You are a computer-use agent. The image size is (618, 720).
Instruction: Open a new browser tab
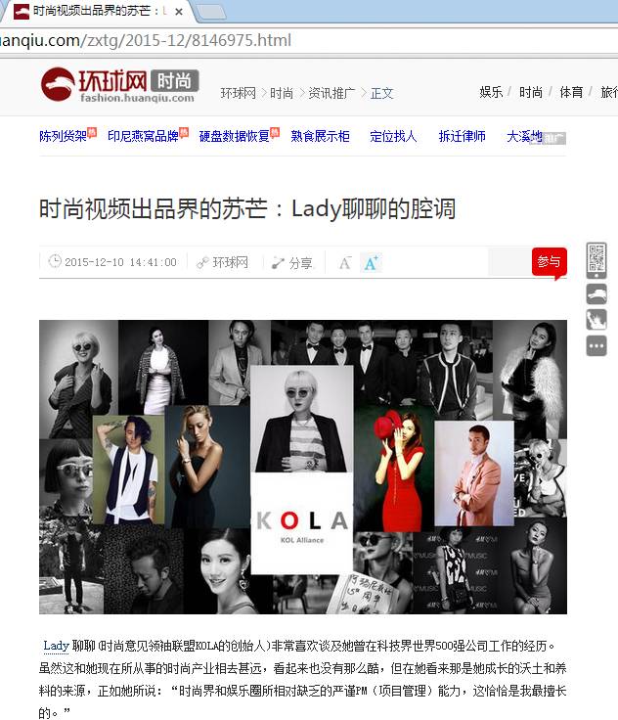(211, 12)
